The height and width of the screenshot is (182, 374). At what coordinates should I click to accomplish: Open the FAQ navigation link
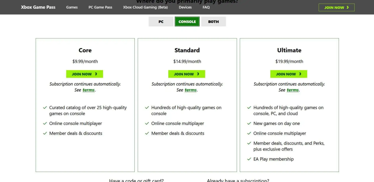pos(206,7)
